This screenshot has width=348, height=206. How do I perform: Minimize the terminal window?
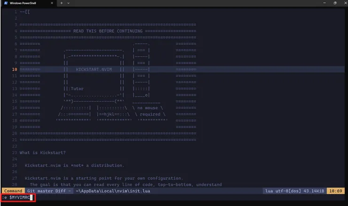click(324, 3)
